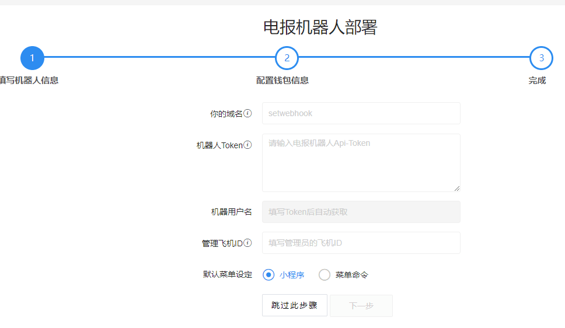Image resolution: width=565 pixels, height=328 pixels.
Task: Click the 电报机器人部署 page title
Action: (320, 27)
